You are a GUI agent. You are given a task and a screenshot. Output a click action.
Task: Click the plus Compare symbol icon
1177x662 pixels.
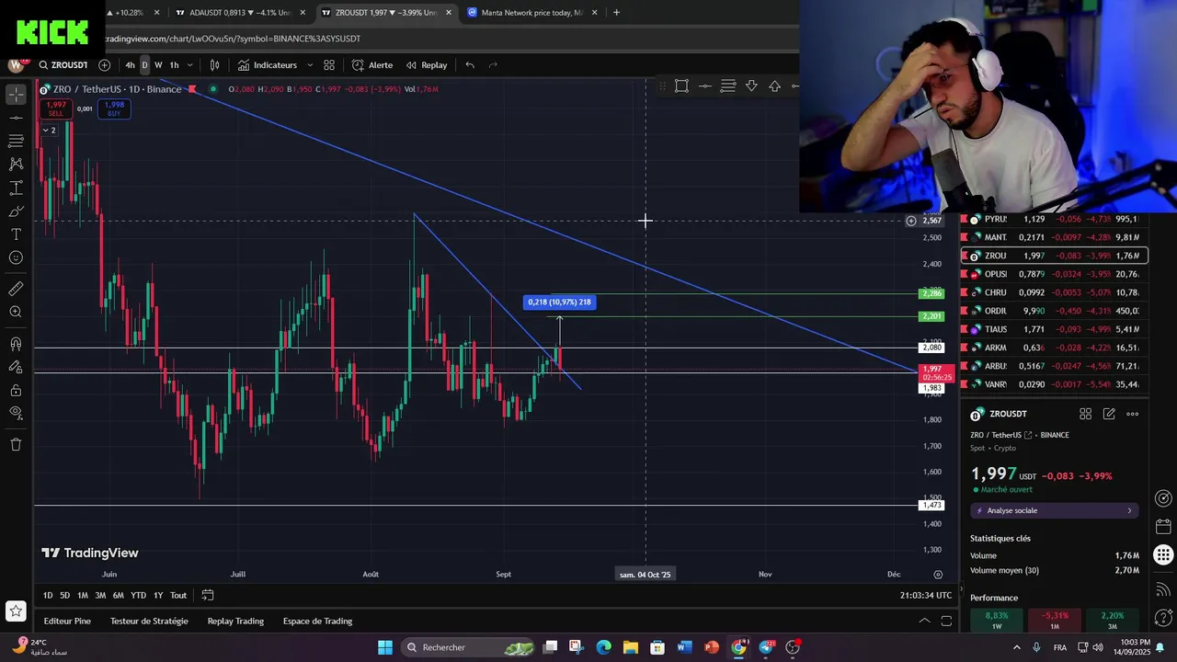pos(104,65)
